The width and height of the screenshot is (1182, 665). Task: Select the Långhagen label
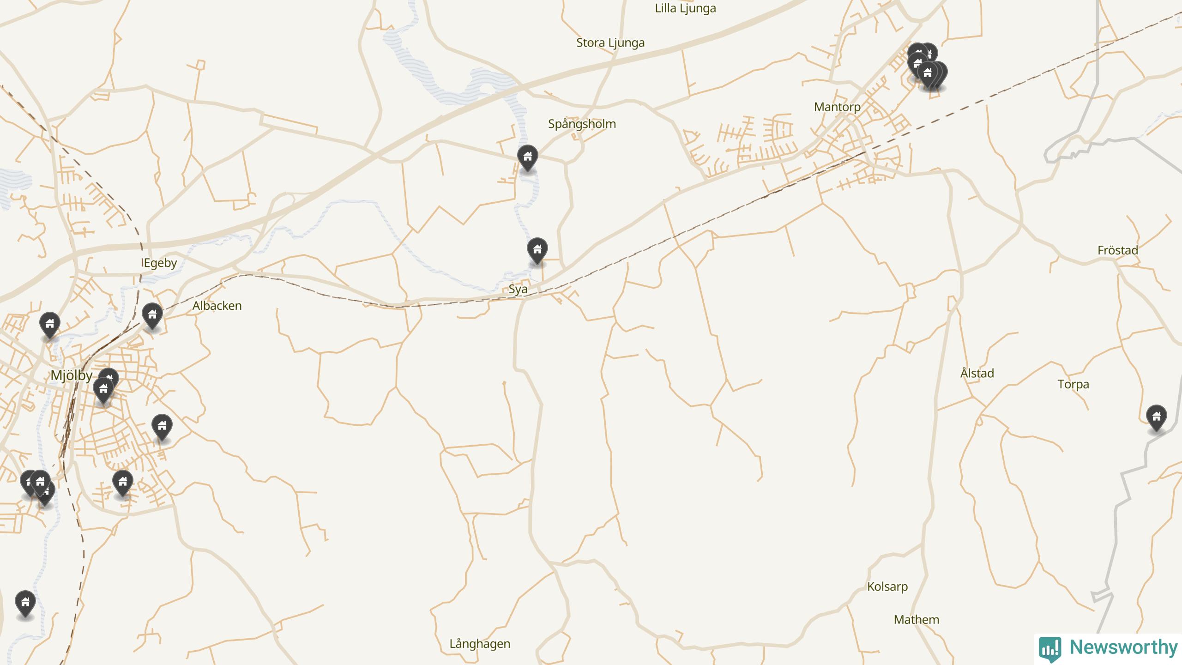pos(480,644)
